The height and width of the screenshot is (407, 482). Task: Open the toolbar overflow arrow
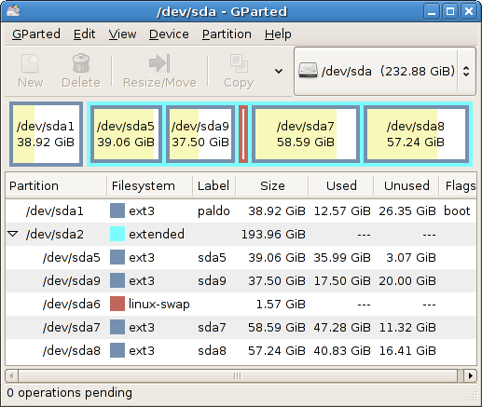click(x=279, y=71)
